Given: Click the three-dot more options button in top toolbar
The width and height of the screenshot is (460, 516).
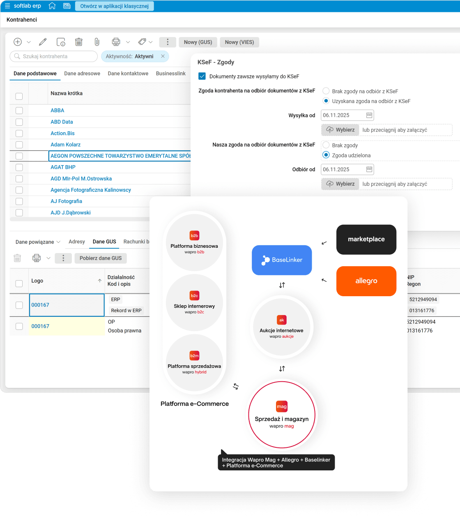Looking at the screenshot, I should [x=168, y=42].
